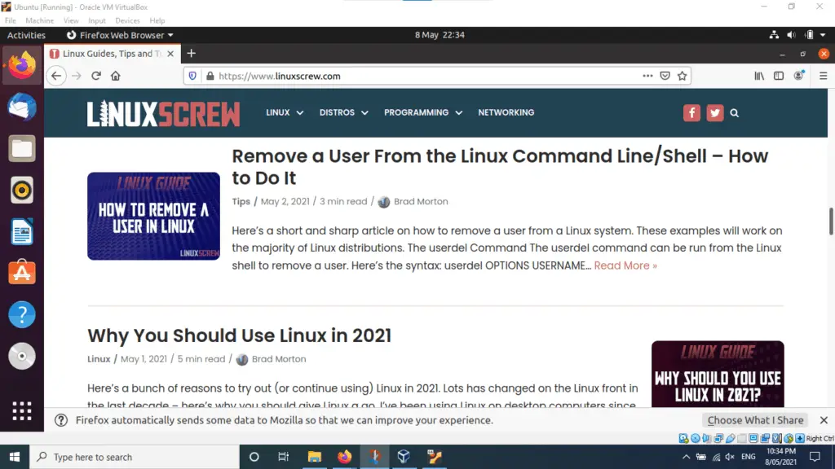835x469 pixels.
Task: Open the Ubuntu Activities overview
Action: (x=26, y=35)
